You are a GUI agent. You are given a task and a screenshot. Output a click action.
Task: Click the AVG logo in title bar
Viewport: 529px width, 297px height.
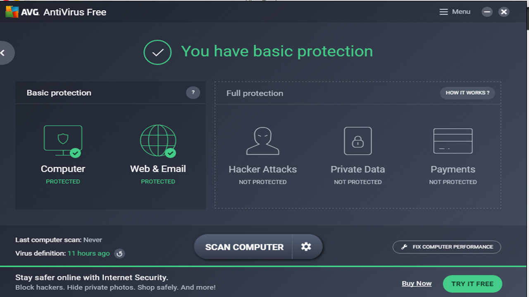point(12,12)
